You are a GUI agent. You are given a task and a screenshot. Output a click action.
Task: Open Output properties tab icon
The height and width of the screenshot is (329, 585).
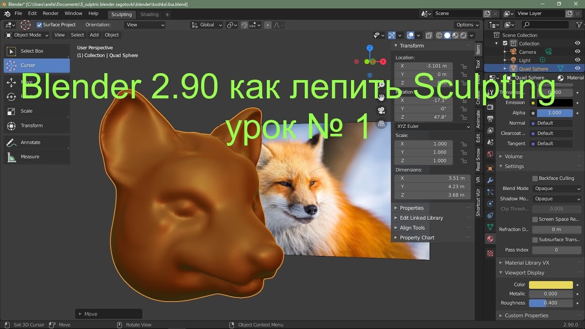click(490, 119)
